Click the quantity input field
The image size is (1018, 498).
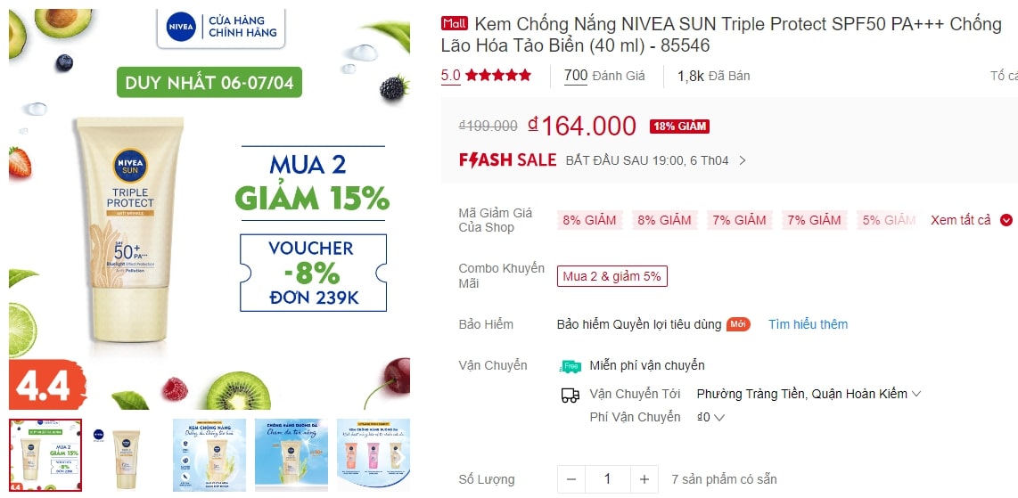click(x=608, y=479)
